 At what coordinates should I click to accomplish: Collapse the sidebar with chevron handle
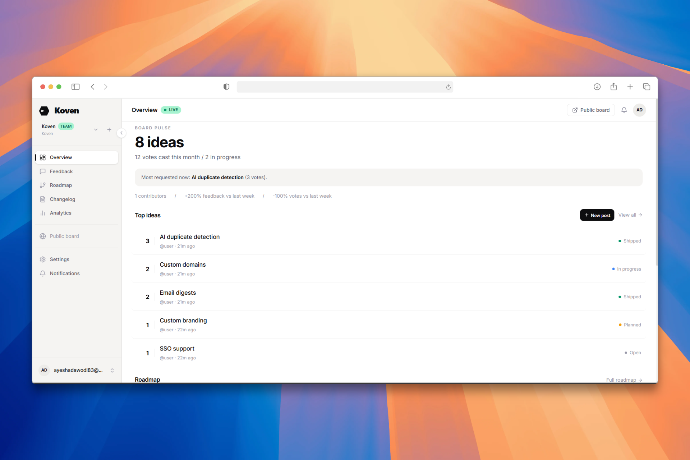coord(121,133)
